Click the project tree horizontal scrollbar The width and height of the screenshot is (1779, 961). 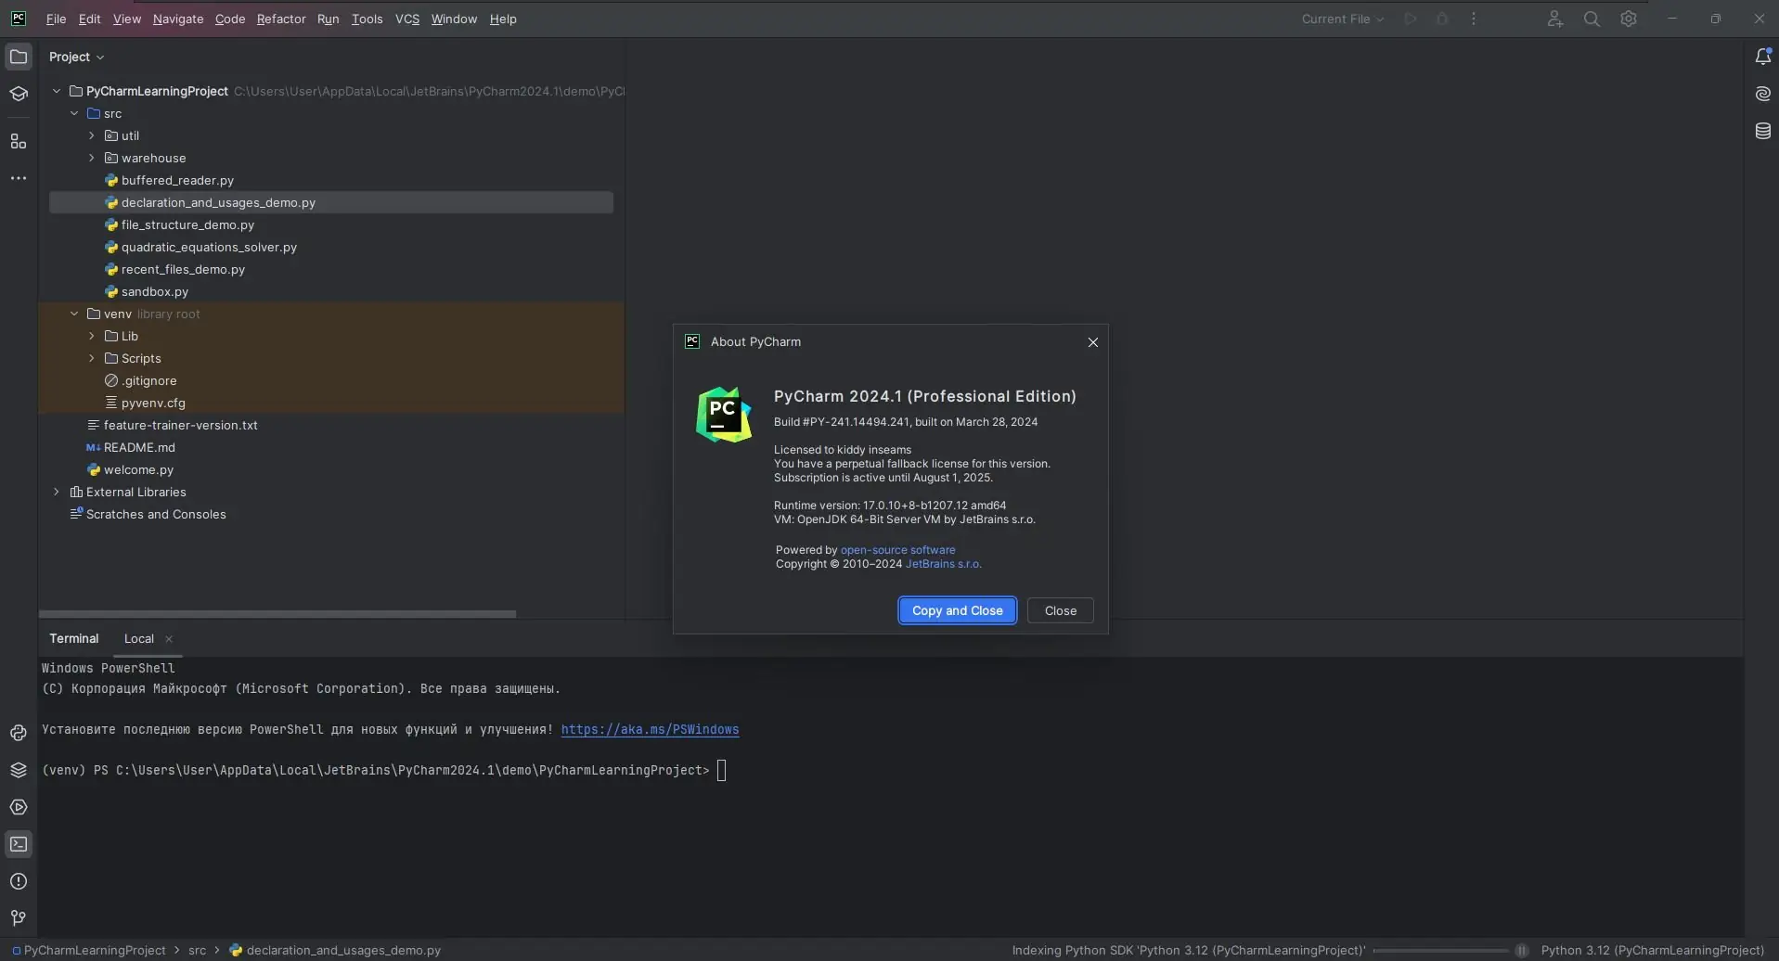pyautogui.click(x=277, y=614)
